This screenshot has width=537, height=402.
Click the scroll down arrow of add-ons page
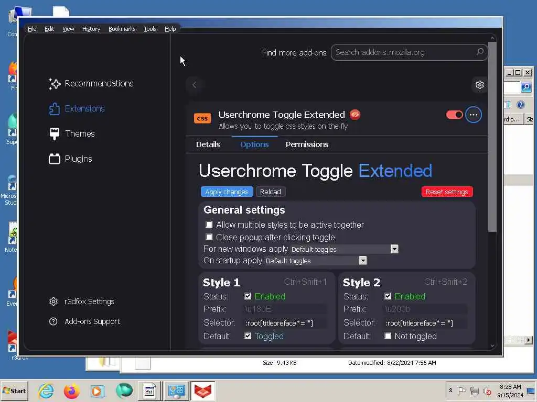click(x=492, y=345)
